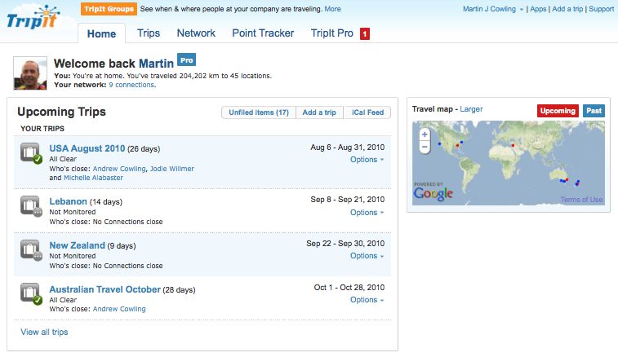Click the New Zealand trip suitcase icon
Viewport: 618px width, 357px height.
click(x=31, y=250)
